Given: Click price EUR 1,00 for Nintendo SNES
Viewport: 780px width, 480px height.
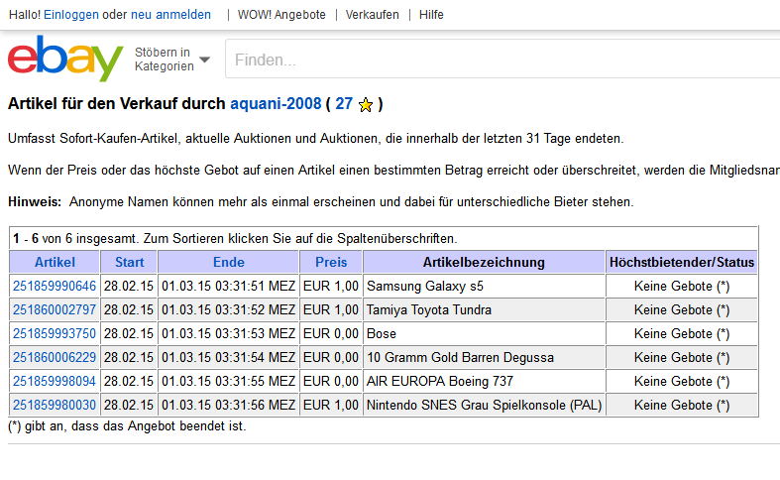Looking at the screenshot, I should coord(331,406).
